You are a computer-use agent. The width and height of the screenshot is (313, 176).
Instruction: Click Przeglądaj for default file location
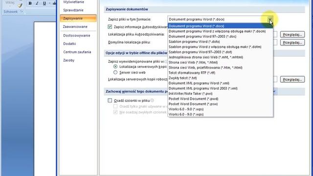point(292,43)
